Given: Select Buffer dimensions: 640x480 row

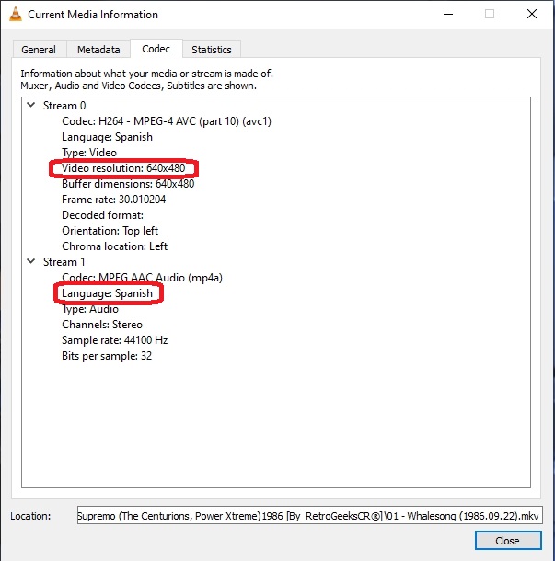Looking at the screenshot, I should [128, 184].
